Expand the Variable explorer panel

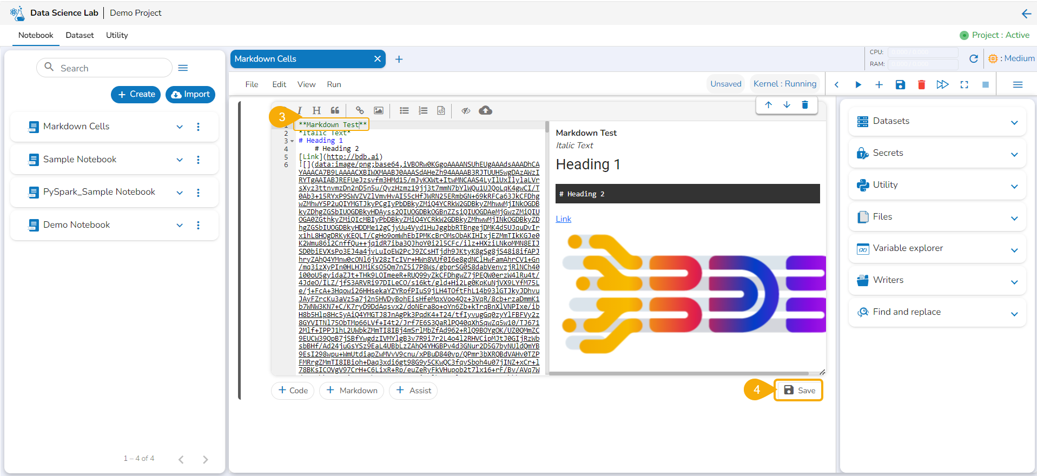click(1014, 250)
